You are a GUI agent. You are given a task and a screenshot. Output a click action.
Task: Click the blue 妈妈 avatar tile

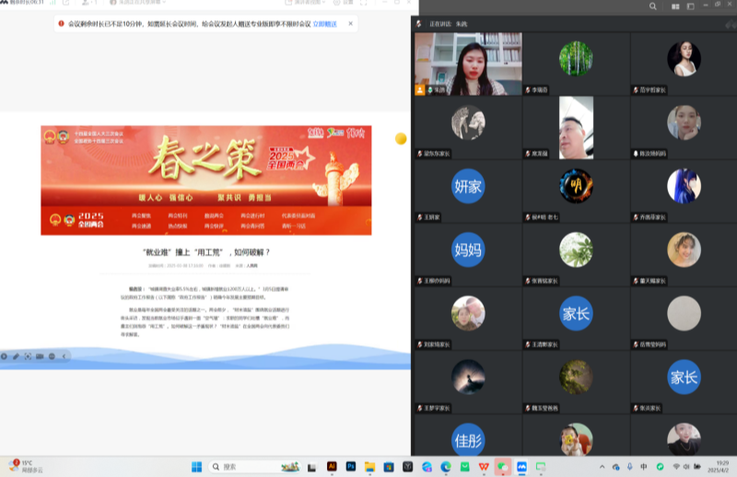(x=468, y=250)
